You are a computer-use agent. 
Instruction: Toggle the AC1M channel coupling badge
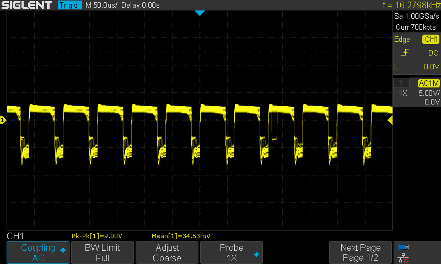(428, 83)
